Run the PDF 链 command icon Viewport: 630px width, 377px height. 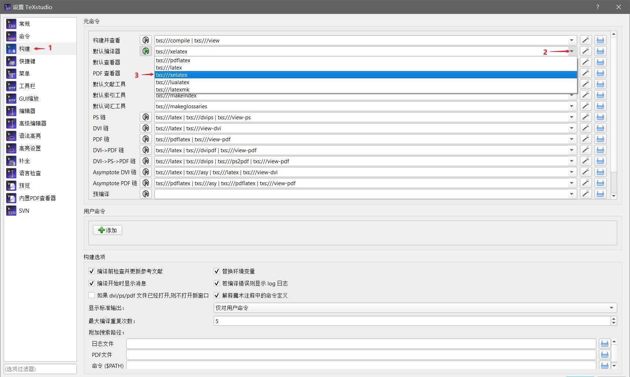pyautogui.click(x=146, y=139)
